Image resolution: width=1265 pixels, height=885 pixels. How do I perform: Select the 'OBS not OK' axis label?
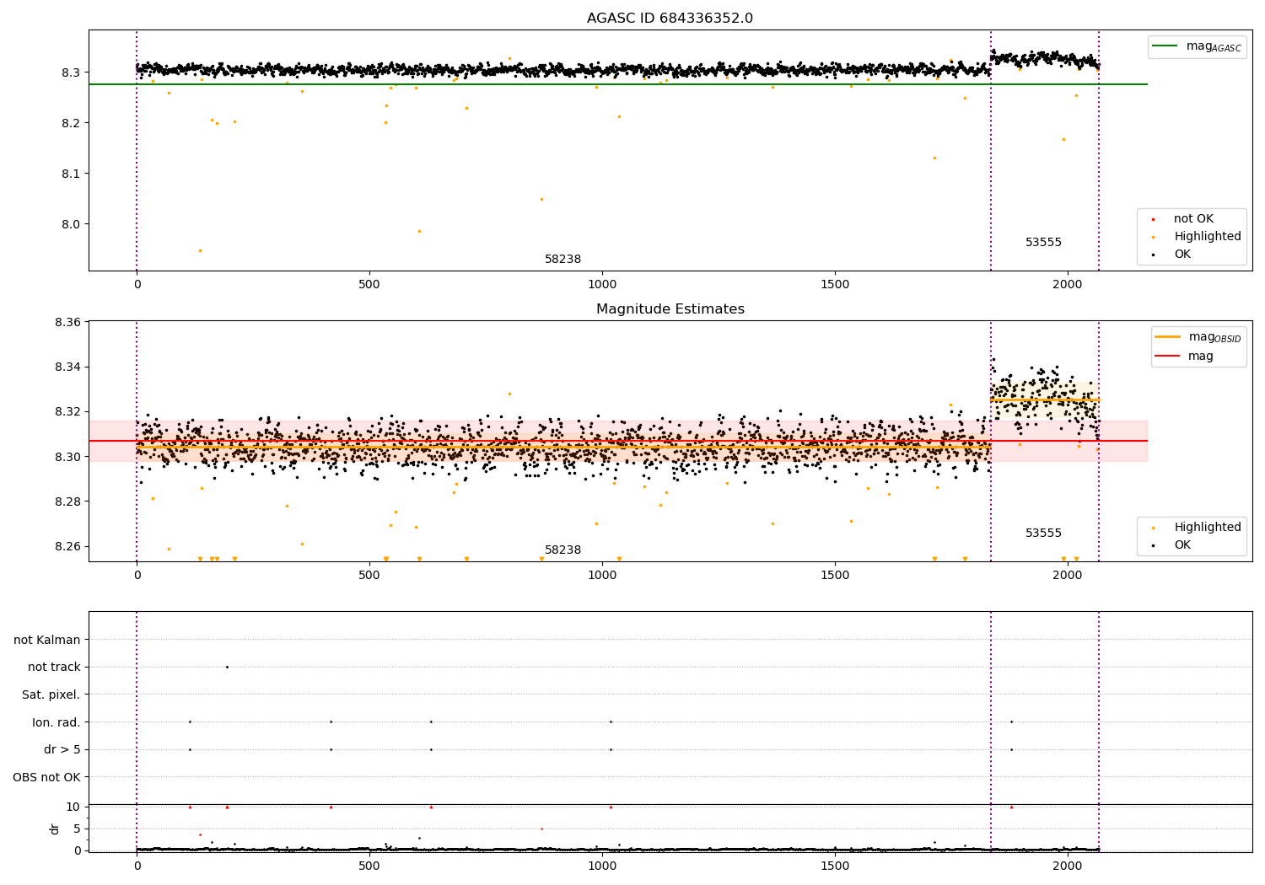(46, 777)
